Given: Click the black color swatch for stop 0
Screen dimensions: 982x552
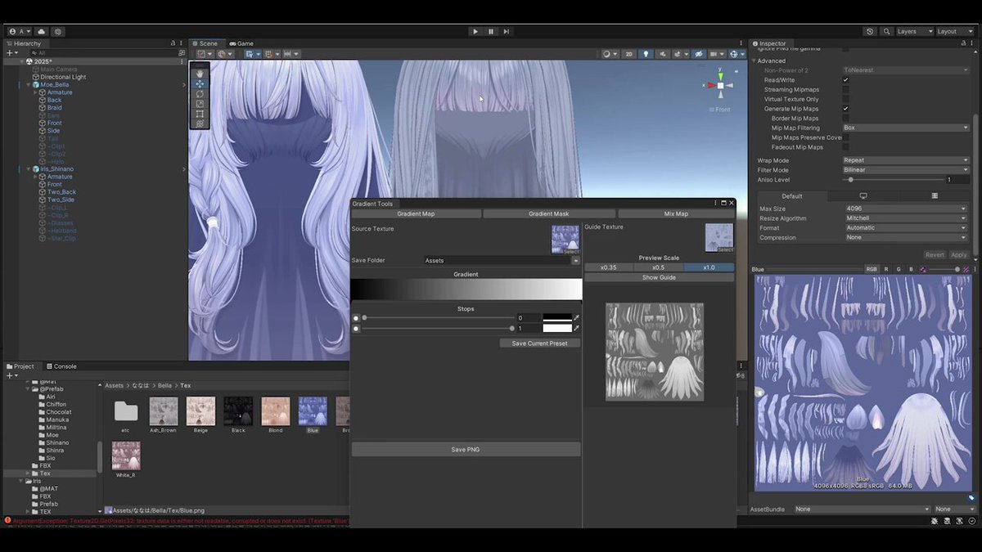Looking at the screenshot, I should 557,317.
